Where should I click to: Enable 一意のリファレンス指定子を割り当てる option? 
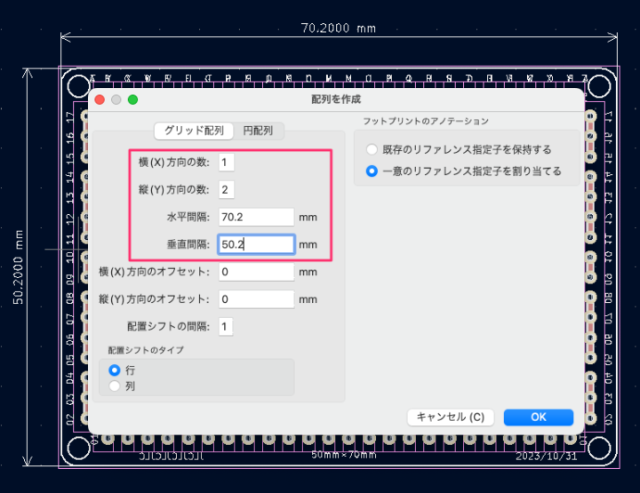tap(372, 171)
